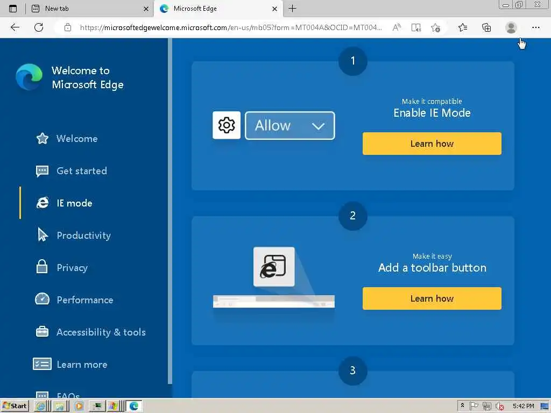Open Settings and more ellipsis menu
Image resolution: width=551 pixels, height=413 pixels.
535,27
